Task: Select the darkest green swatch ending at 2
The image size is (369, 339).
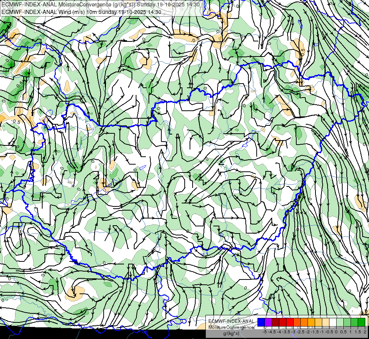Action: click(361, 322)
